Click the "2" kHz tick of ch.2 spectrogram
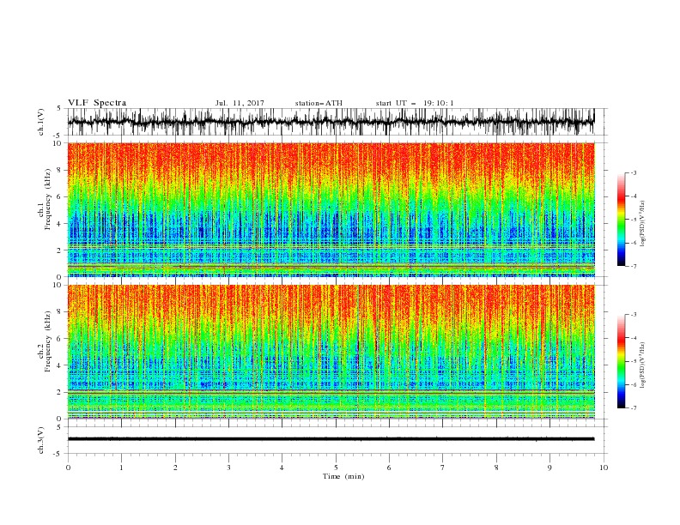The width and height of the screenshot is (680, 525). [x=60, y=392]
